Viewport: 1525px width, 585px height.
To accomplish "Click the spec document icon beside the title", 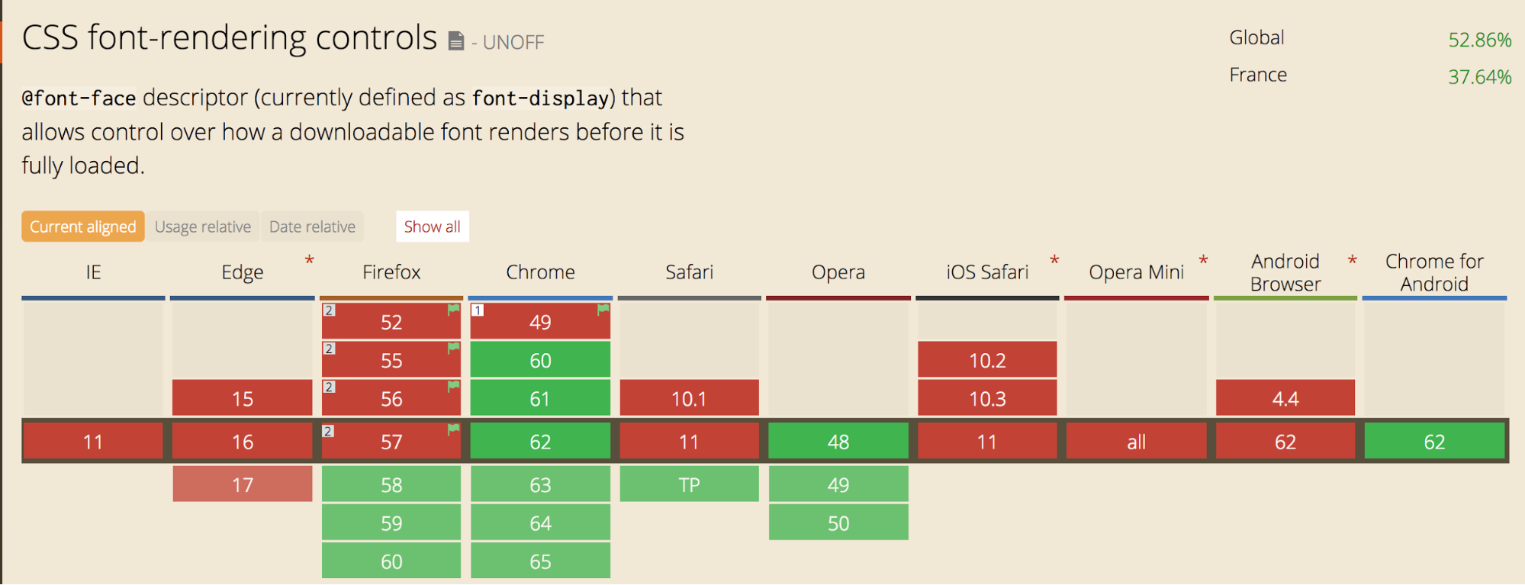I will [x=455, y=42].
